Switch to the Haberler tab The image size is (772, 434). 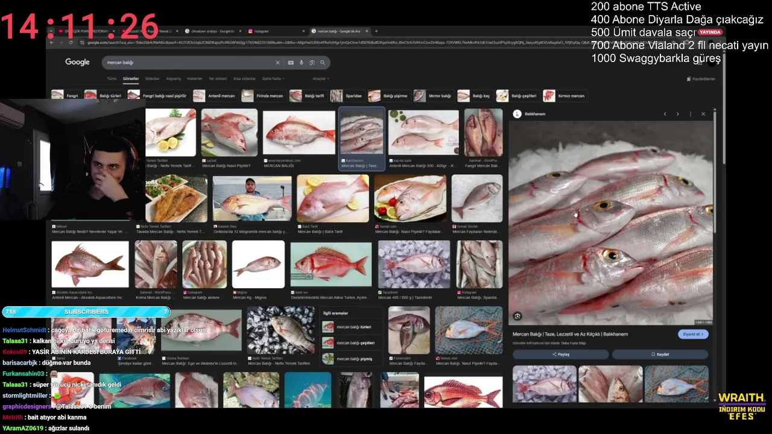tap(195, 79)
